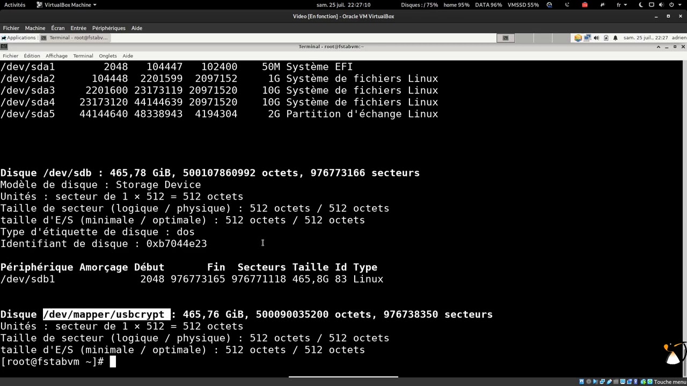Click the Activités button
Image resolution: width=687 pixels, height=386 pixels.
tap(14, 5)
